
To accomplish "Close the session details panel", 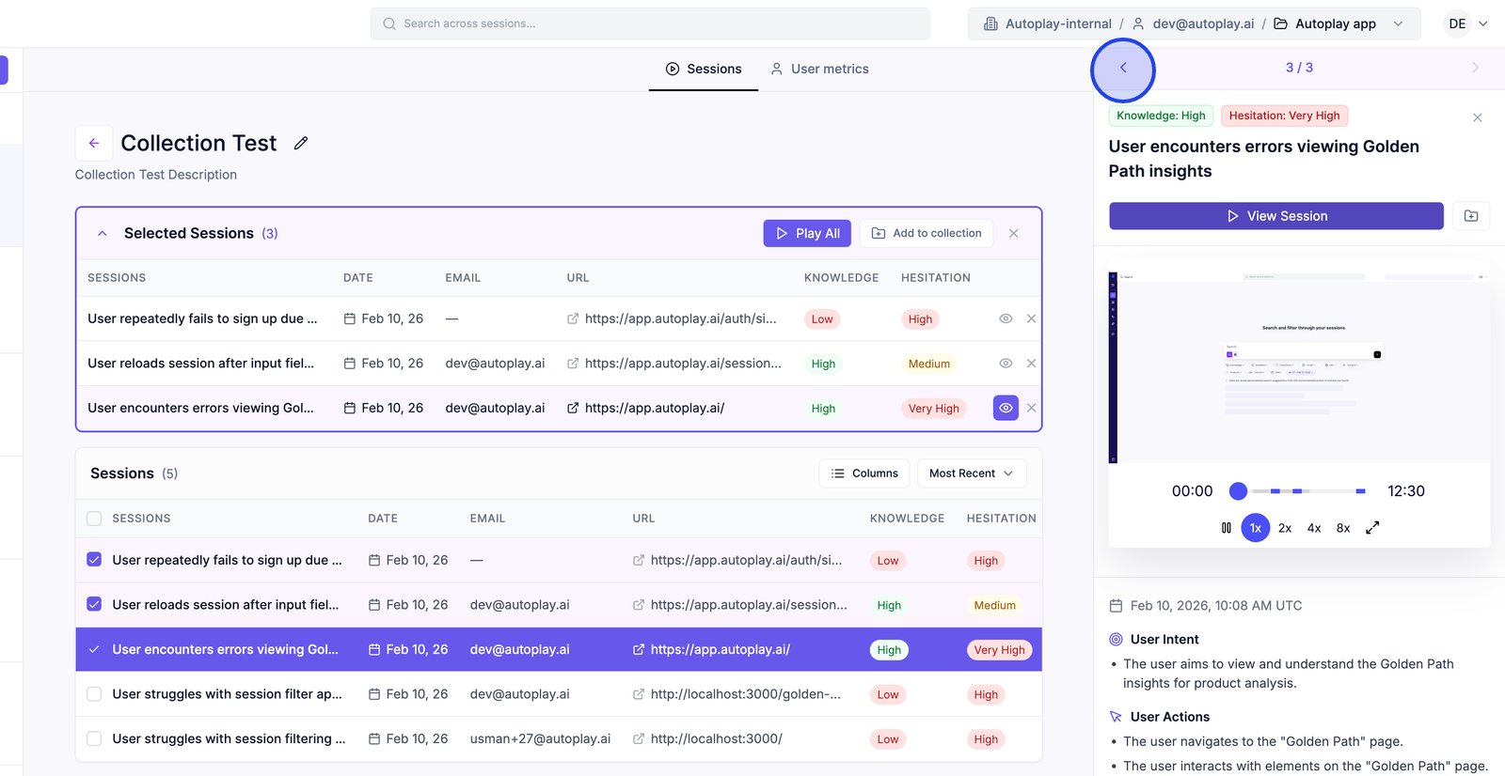I will coord(1477,117).
